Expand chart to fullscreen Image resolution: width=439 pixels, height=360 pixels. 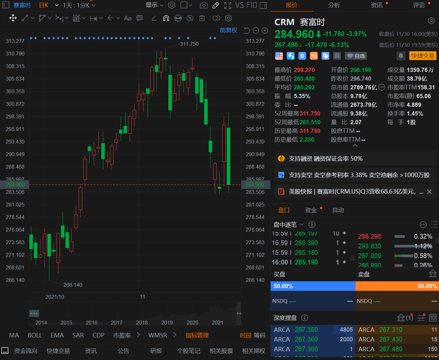(228, 5)
